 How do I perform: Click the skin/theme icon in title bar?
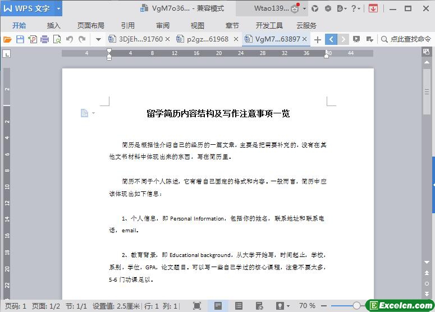[x=314, y=8]
